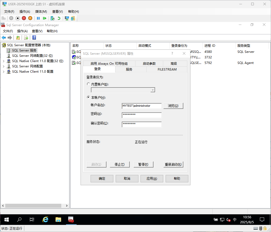Click the Enhanced Session monitor icon
The image size is (271, 232).
[x=67, y=18]
